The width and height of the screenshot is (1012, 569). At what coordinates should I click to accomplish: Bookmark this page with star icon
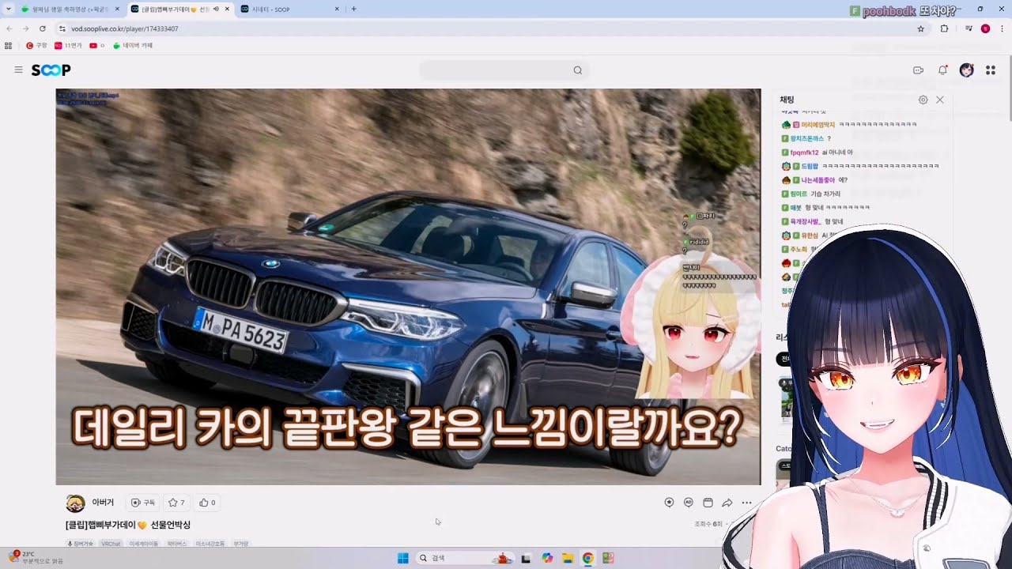coord(921,28)
